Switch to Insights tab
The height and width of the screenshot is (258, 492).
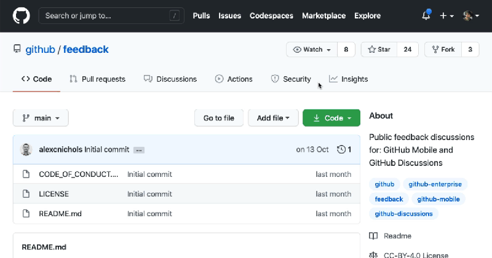(348, 79)
